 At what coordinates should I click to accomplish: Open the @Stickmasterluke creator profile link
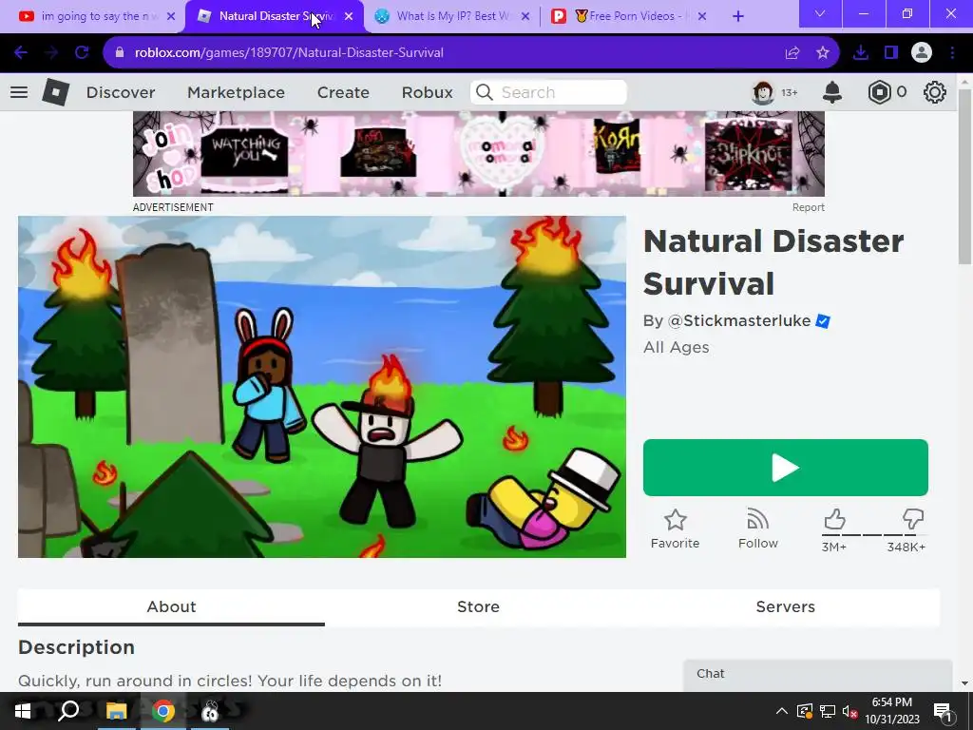tap(739, 321)
